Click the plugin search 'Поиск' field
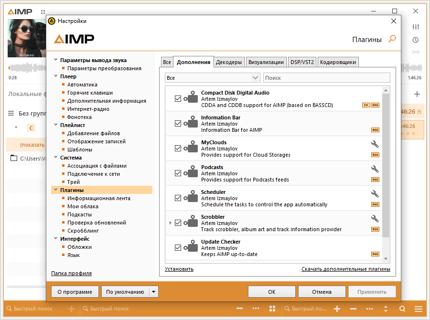This screenshot has width=430, height=320. coord(326,78)
